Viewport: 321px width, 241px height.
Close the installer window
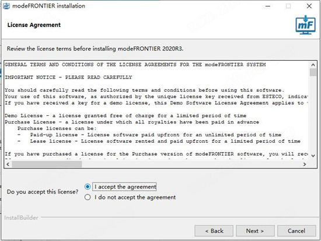309,6
